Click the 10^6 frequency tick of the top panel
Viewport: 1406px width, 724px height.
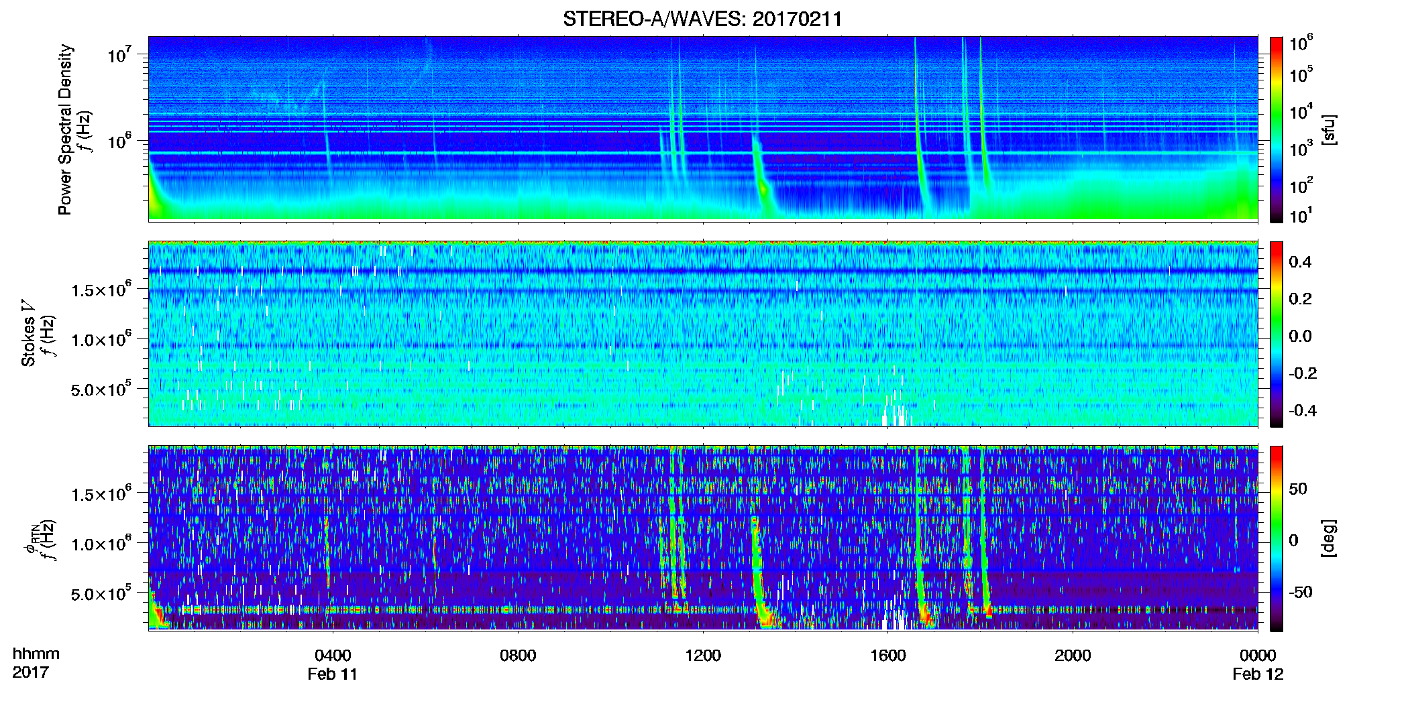(120, 141)
